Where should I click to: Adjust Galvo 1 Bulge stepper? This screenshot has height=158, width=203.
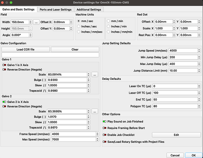pyautogui.click(x=88, y=80)
